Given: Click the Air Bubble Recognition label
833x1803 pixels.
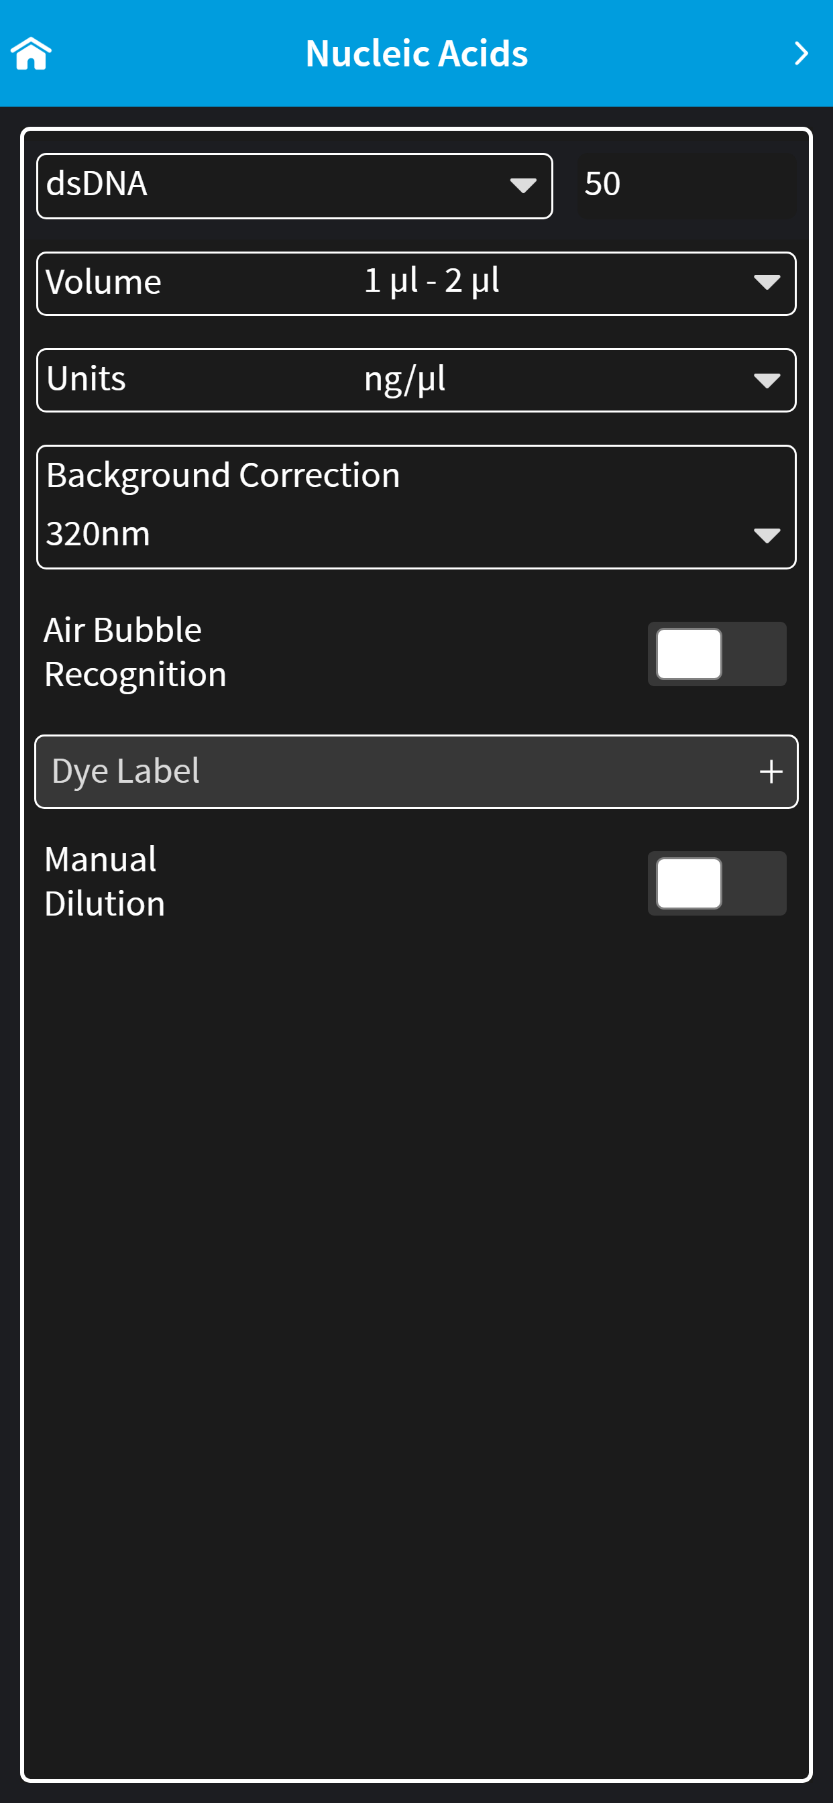Looking at the screenshot, I should pos(135,653).
